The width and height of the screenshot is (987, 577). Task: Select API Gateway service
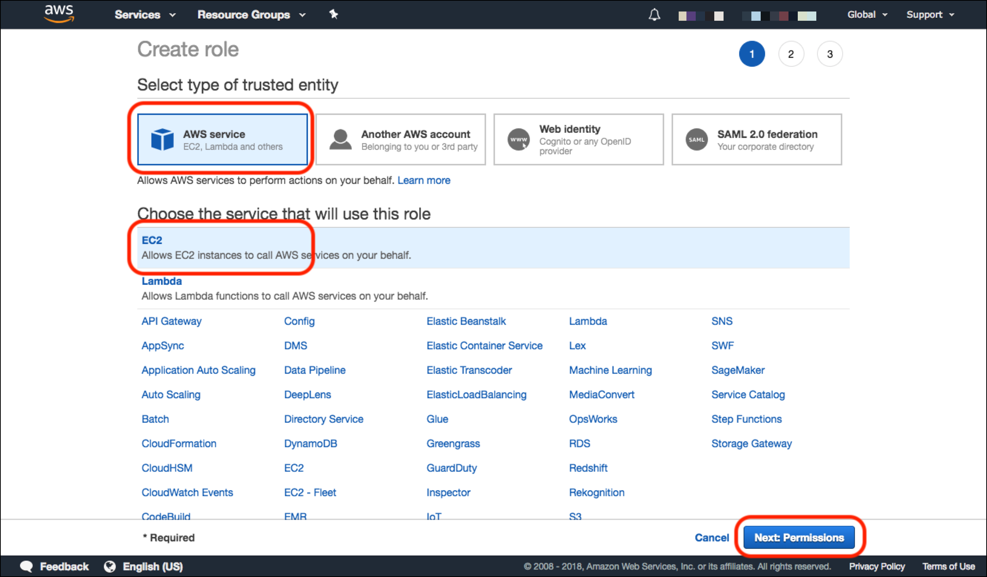[x=171, y=321]
